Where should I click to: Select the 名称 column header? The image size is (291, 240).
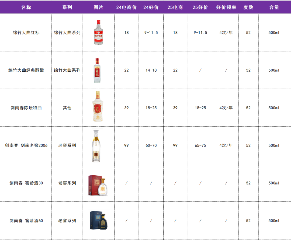pyautogui.click(x=26, y=7)
